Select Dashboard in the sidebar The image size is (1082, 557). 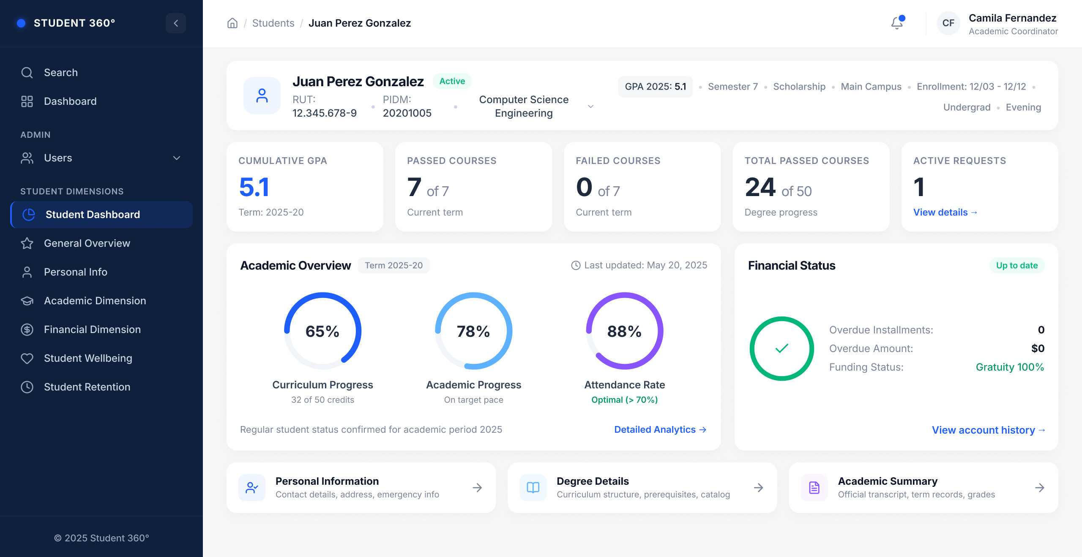tap(101, 101)
